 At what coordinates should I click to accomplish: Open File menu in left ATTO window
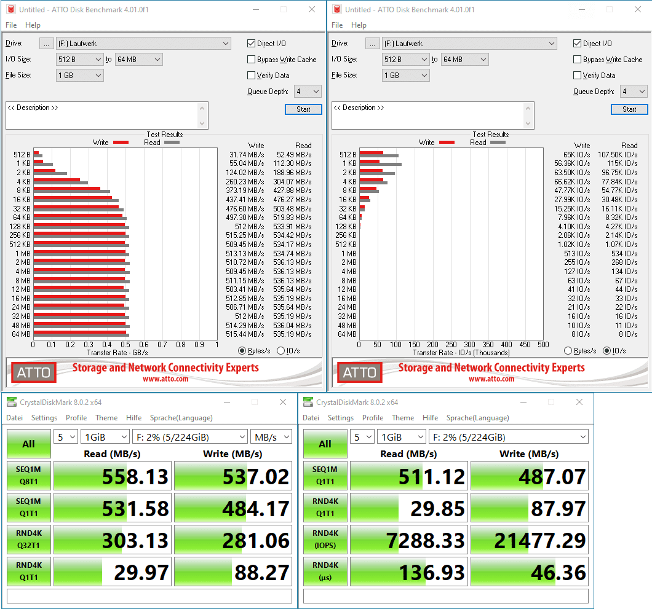coord(11,25)
